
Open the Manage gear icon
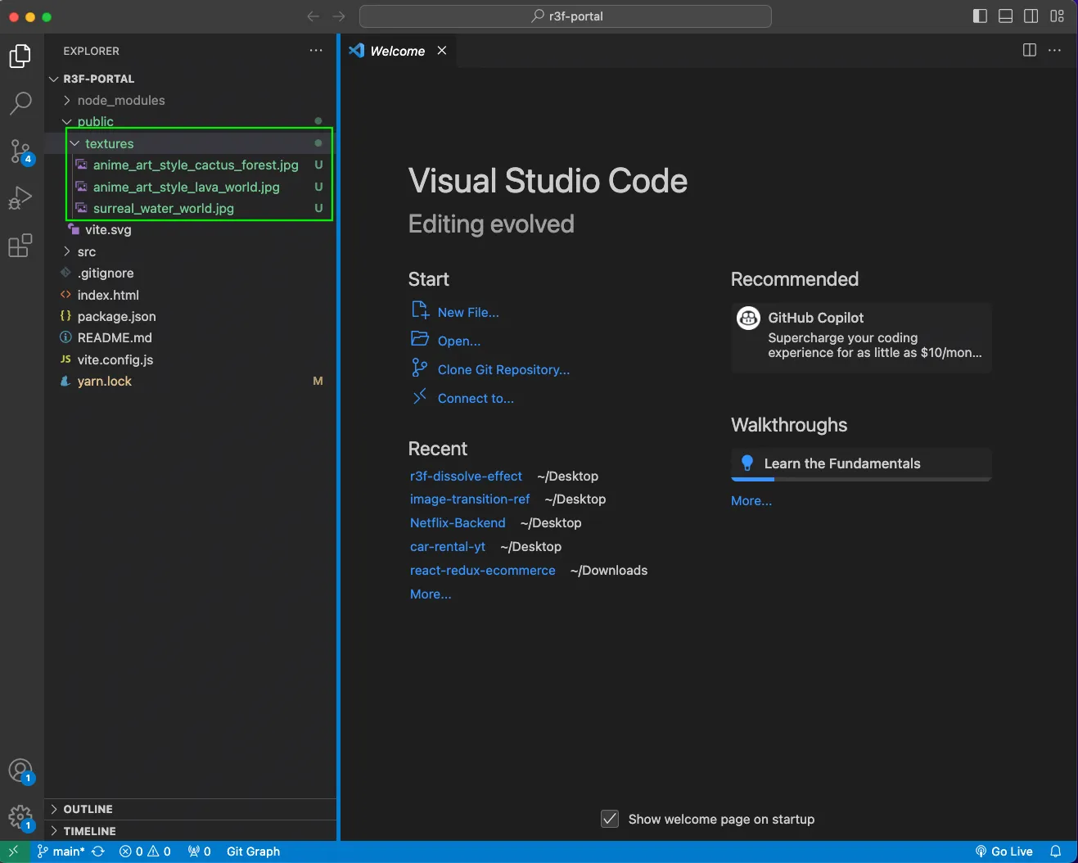point(20,817)
